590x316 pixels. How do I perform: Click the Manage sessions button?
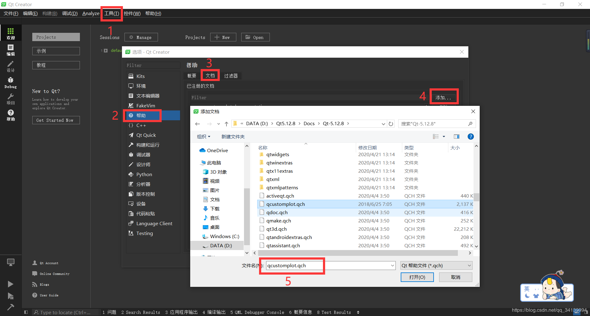141,37
